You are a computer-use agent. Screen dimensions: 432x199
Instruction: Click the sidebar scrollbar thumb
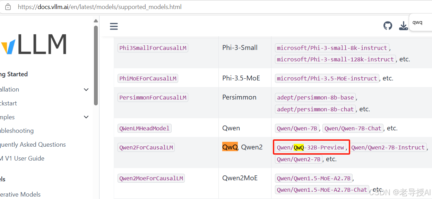click(x=96, y=65)
